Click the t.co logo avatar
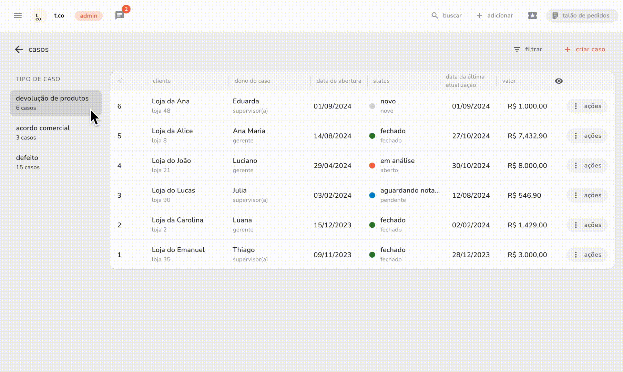 pos(39,16)
